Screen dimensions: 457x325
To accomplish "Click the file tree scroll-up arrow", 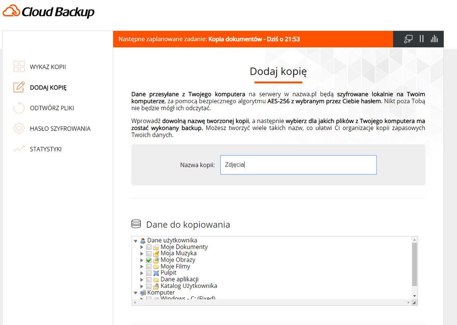I will pyautogui.click(x=414, y=239).
